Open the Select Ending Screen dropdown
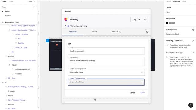This screenshot has width=196, height=110. [x=106, y=82]
